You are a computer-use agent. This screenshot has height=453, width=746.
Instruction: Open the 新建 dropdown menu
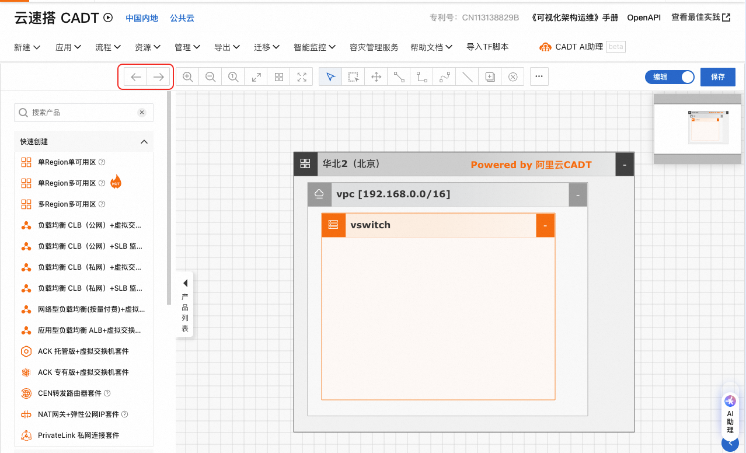[x=27, y=47]
